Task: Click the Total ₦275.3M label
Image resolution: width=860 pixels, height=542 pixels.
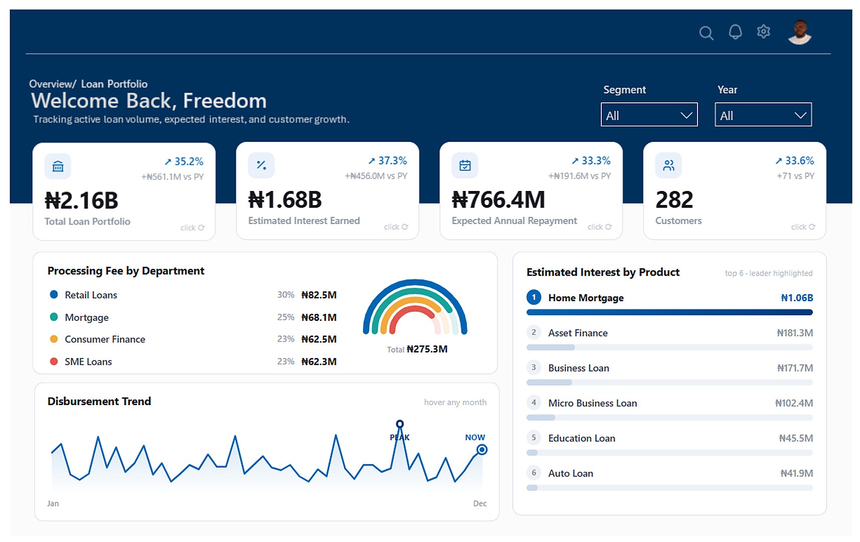Action: tap(417, 349)
